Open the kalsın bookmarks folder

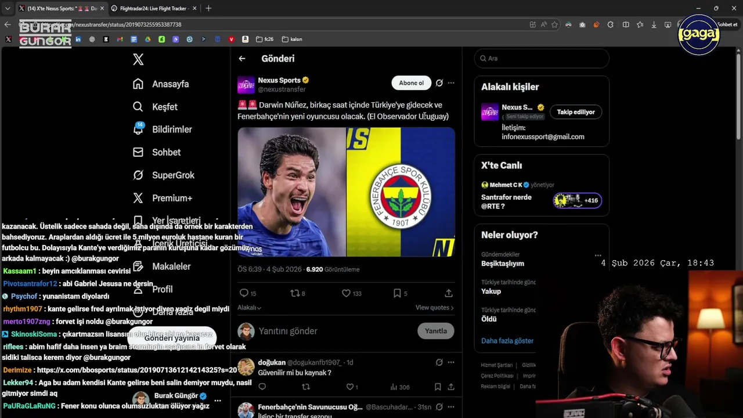(292, 39)
